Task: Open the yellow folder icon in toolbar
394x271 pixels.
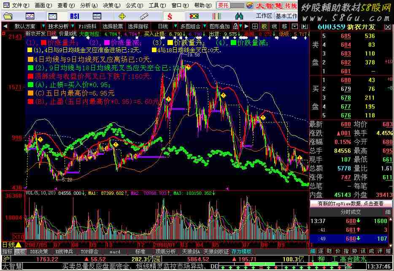Action: click(8, 16)
